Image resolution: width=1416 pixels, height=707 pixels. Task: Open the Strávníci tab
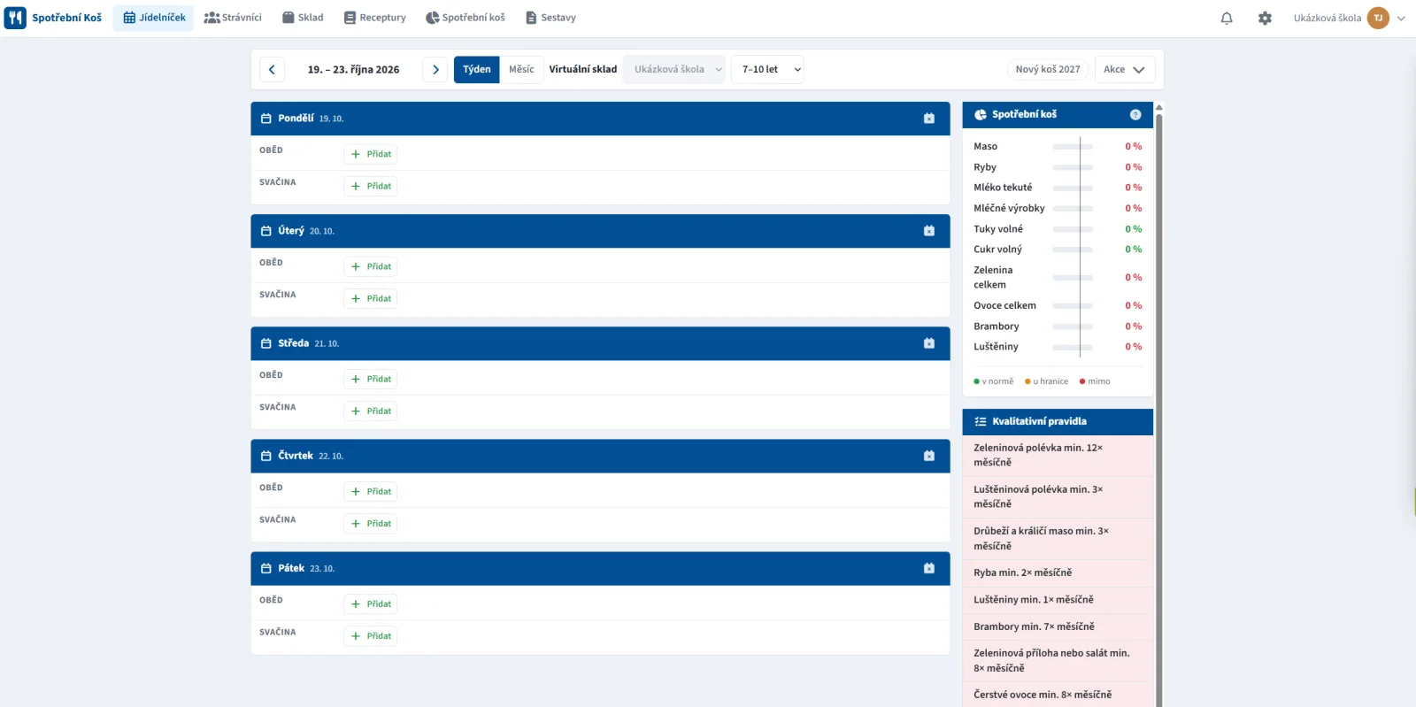[x=233, y=18]
